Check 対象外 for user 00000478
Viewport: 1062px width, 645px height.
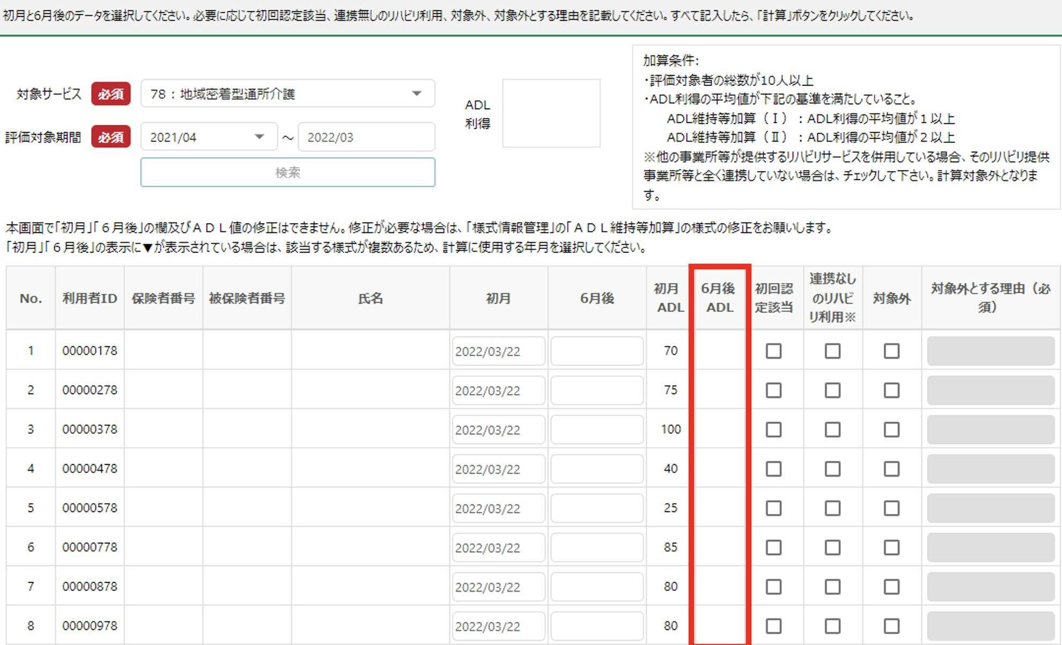891,469
